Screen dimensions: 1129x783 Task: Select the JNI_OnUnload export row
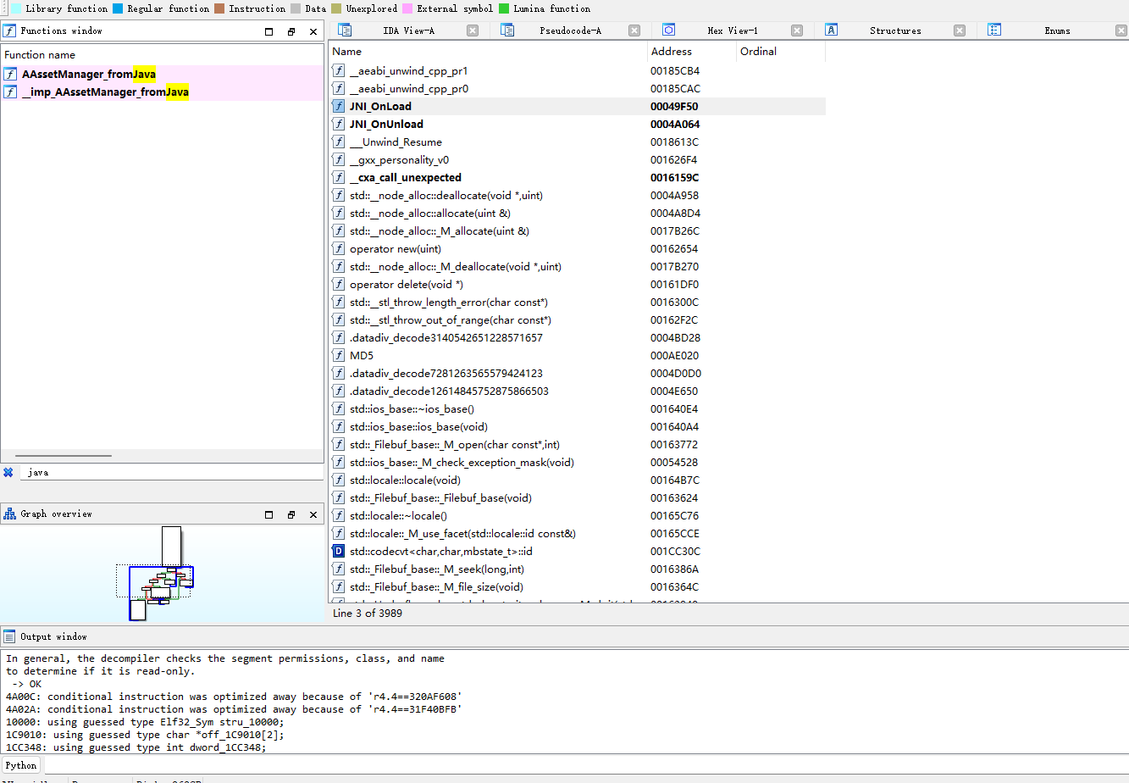pos(577,124)
